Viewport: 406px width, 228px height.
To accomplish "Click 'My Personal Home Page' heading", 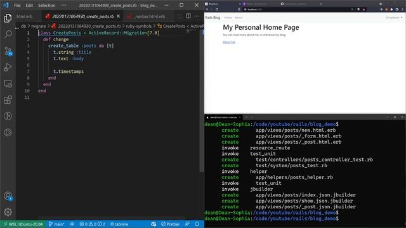I will 261,27.
